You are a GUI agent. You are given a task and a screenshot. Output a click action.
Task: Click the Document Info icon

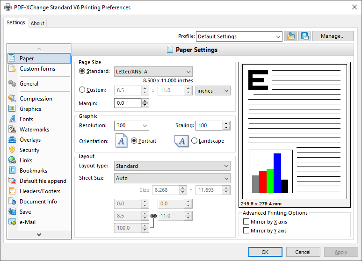[x=12, y=202]
